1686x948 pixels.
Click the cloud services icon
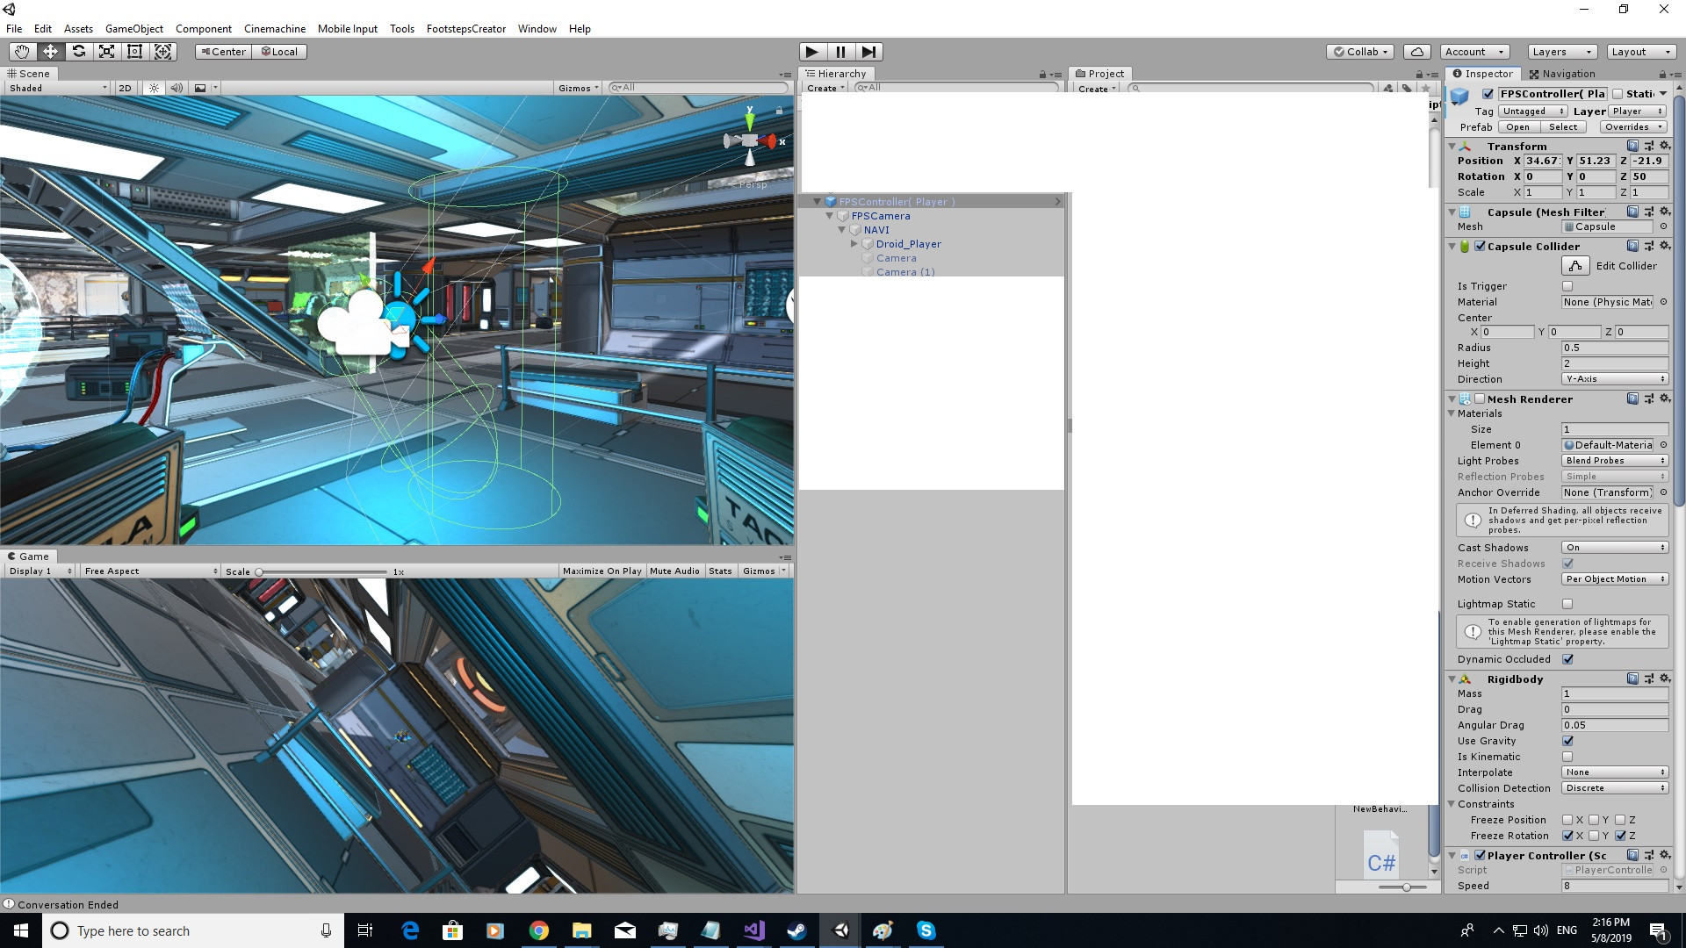tap(1416, 52)
